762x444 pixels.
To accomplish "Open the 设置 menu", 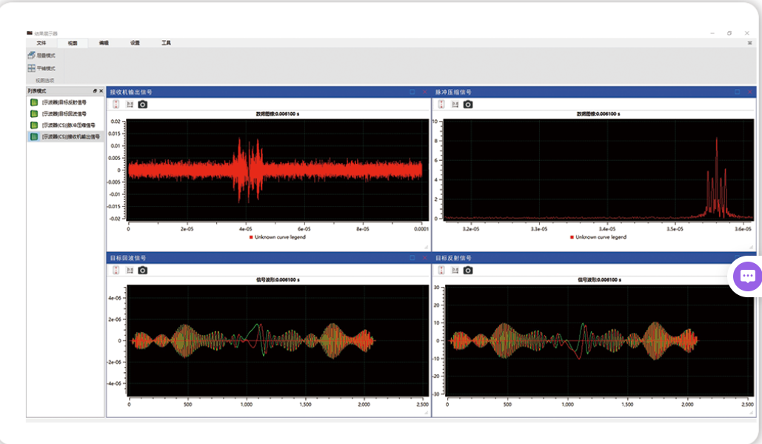I will click(135, 43).
